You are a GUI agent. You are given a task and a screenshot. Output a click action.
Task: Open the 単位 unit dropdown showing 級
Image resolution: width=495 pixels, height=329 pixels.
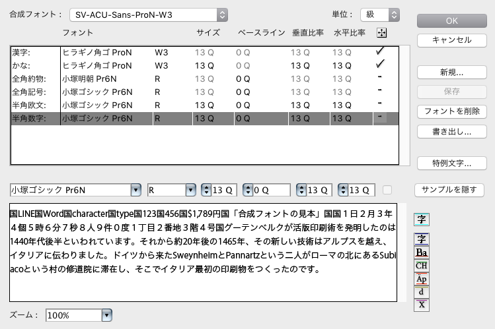click(x=380, y=15)
